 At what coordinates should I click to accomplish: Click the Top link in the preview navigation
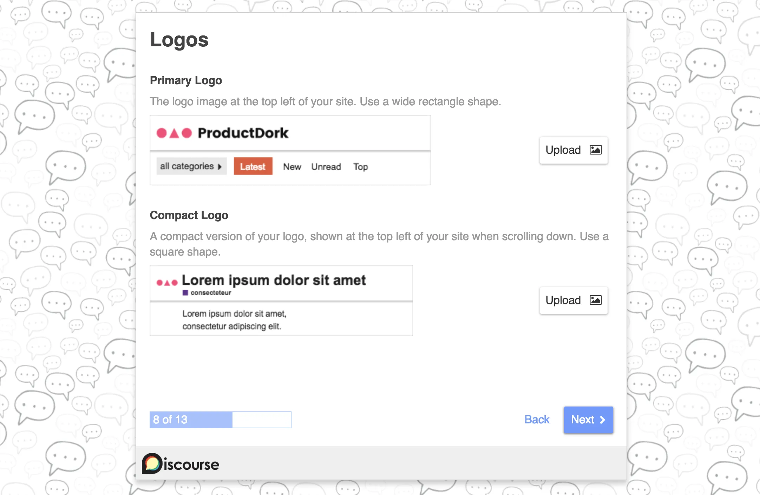coord(360,166)
